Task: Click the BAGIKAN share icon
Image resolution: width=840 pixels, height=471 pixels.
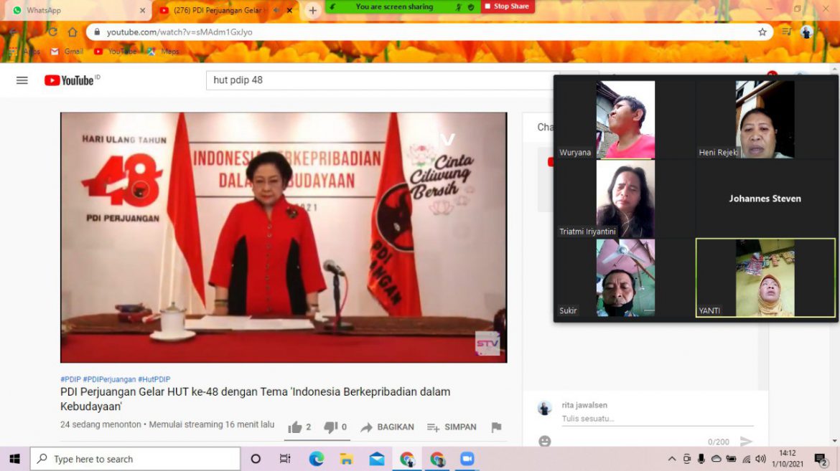Action: [368, 427]
